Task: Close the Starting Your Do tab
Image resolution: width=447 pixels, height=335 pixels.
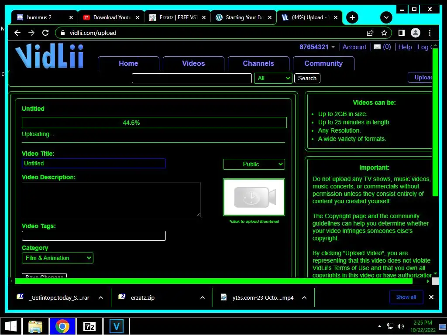Action: coord(270,17)
